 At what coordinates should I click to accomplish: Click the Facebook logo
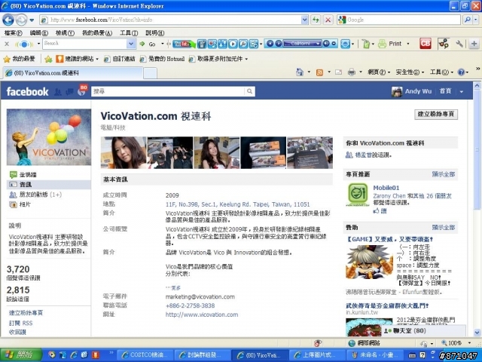click(28, 91)
